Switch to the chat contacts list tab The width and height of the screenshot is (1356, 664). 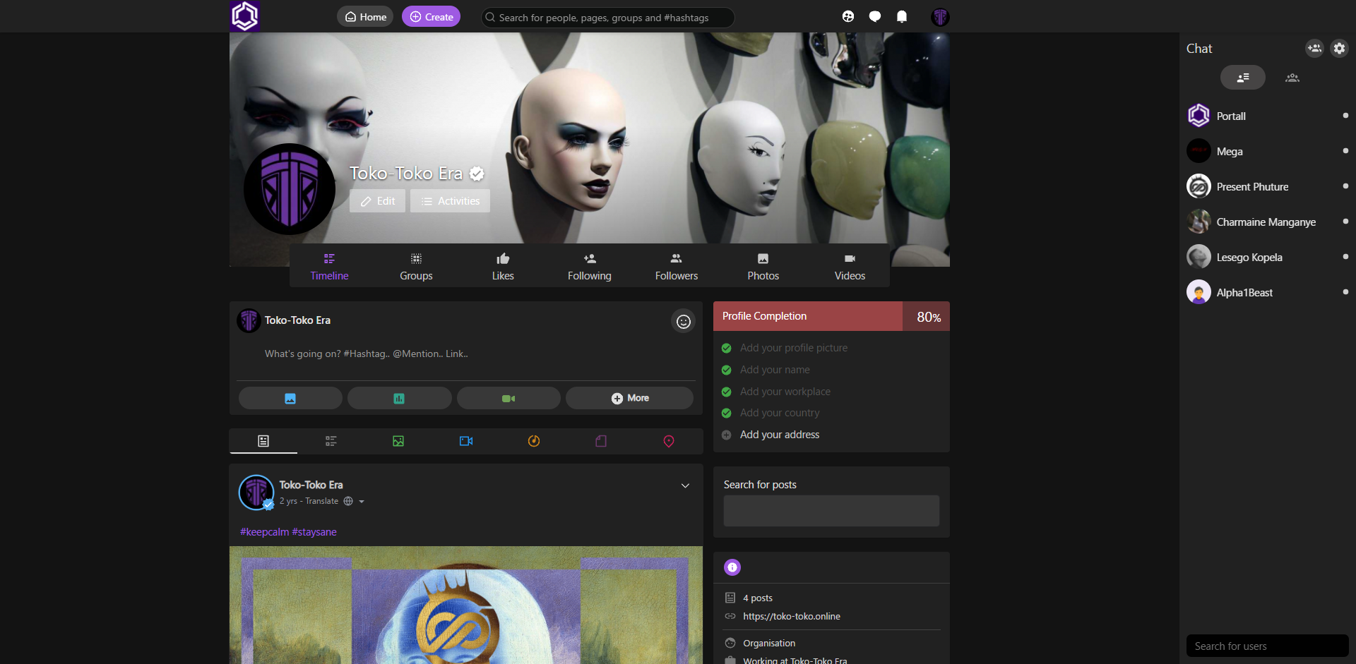(x=1243, y=78)
